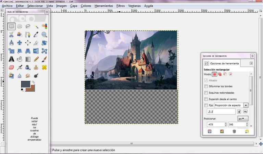This screenshot has width=263, height=154.
Task: Select the Move tool
Action: tap(20, 43)
